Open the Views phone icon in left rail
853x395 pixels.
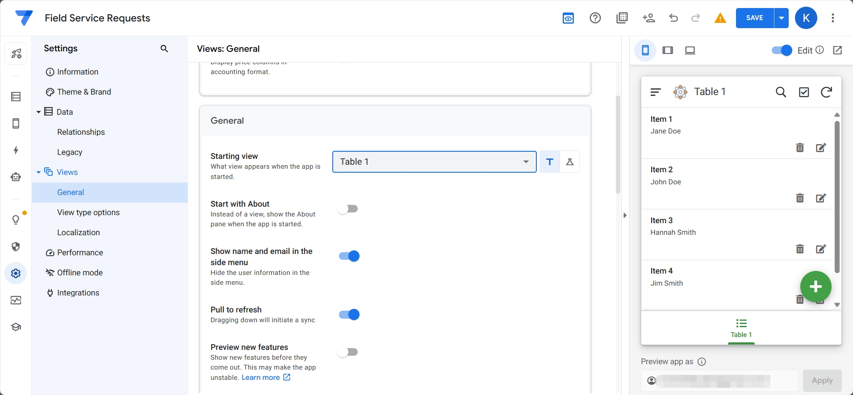(x=16, y=124)
